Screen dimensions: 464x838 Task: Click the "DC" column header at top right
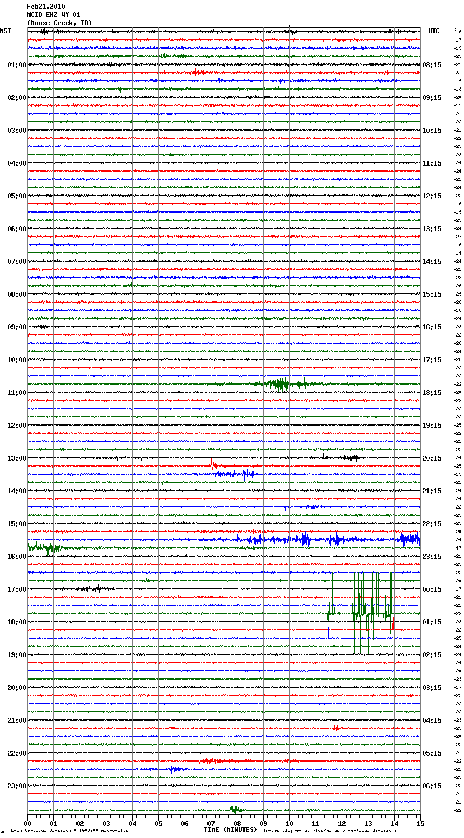point(453,29)
